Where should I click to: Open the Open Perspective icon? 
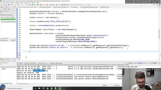tap(157, 5)
